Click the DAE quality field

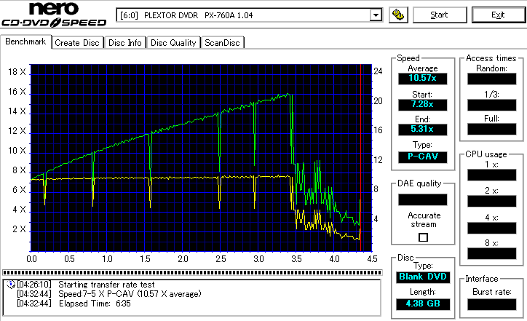[423, 199]
